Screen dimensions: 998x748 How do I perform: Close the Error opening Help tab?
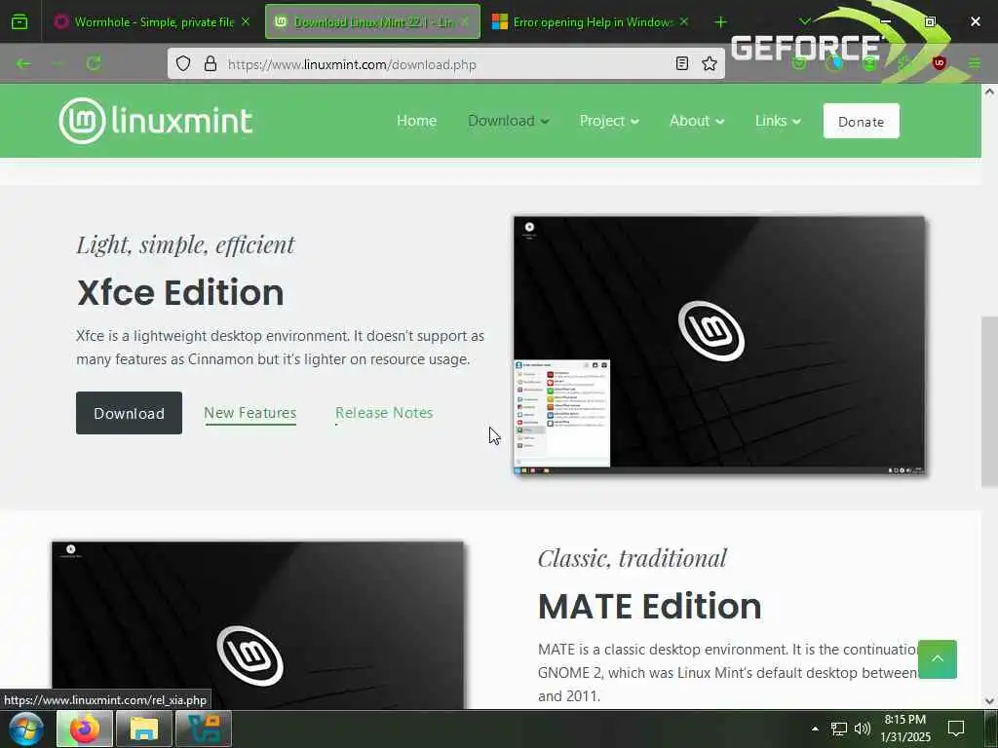[684, 21]
